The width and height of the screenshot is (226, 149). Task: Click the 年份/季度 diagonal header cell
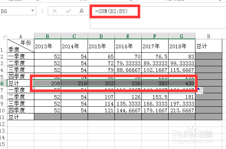click(x=21, y=46)
